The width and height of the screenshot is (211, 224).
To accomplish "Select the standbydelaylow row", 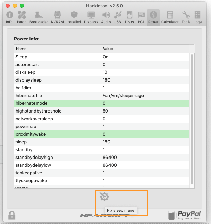I will (102, 165).
